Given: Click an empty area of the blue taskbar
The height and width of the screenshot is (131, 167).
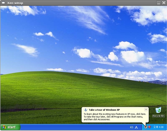Looking at the screenshot, I should (x=74, y=127).
